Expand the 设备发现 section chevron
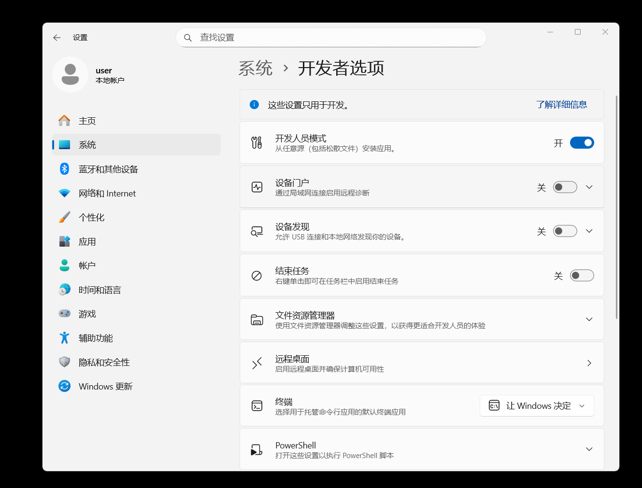The width and height of the screenshot is (642, 488). [x=589, y=231]
